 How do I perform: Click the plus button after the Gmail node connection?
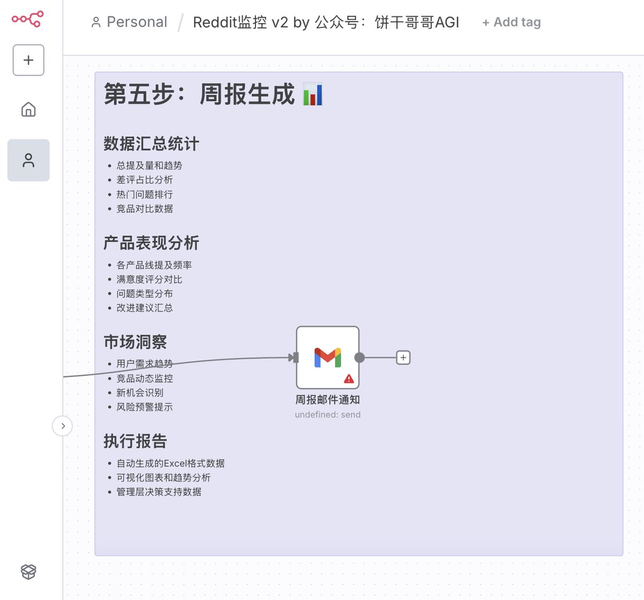tap(402, 357)
